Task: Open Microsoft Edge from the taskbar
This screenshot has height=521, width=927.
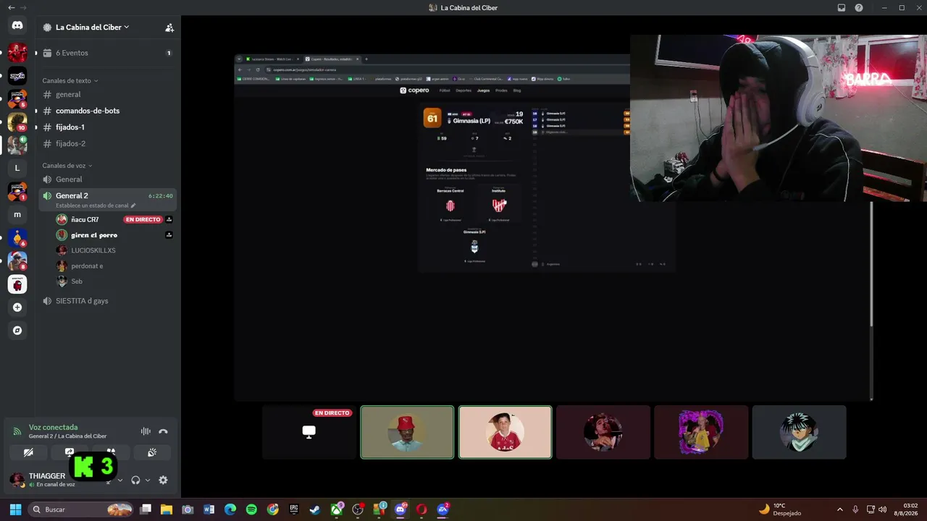Action: [230, 509]
